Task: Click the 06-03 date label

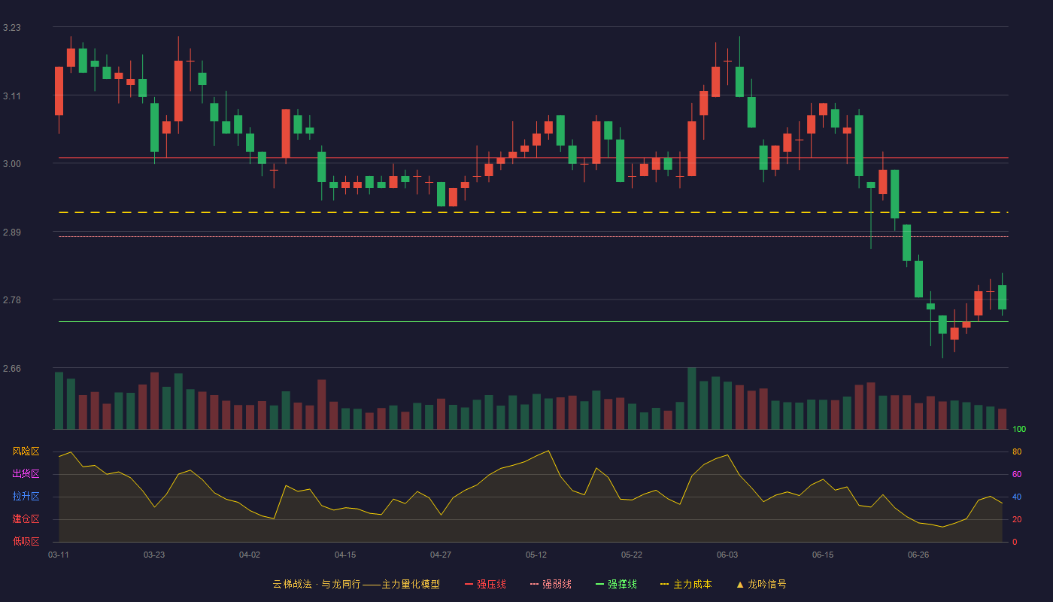Action: pyautogui.click(x=727, y=555)
